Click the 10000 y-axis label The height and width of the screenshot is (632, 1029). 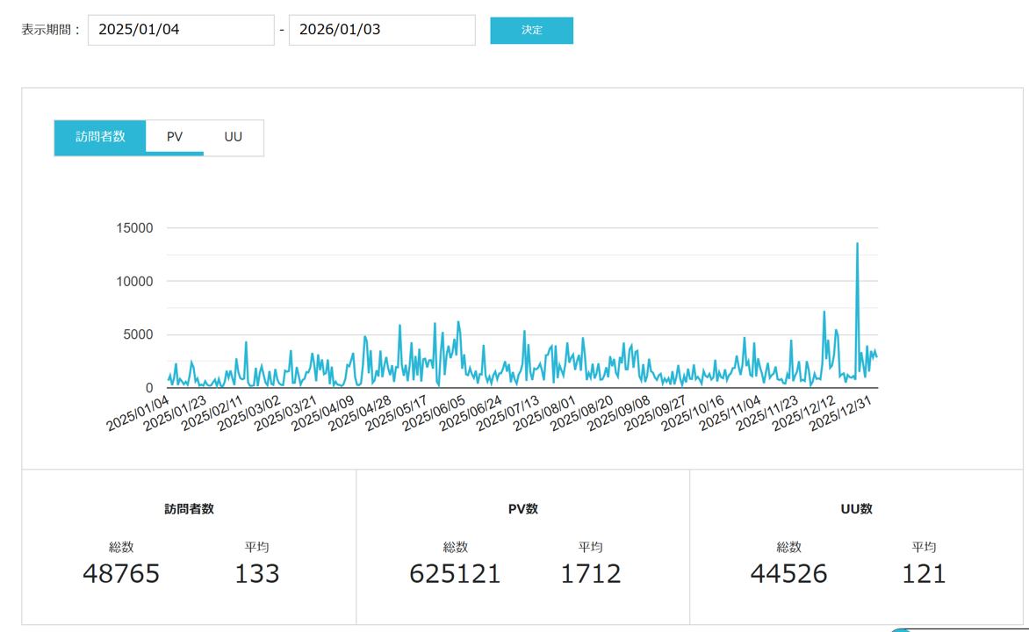134,282
